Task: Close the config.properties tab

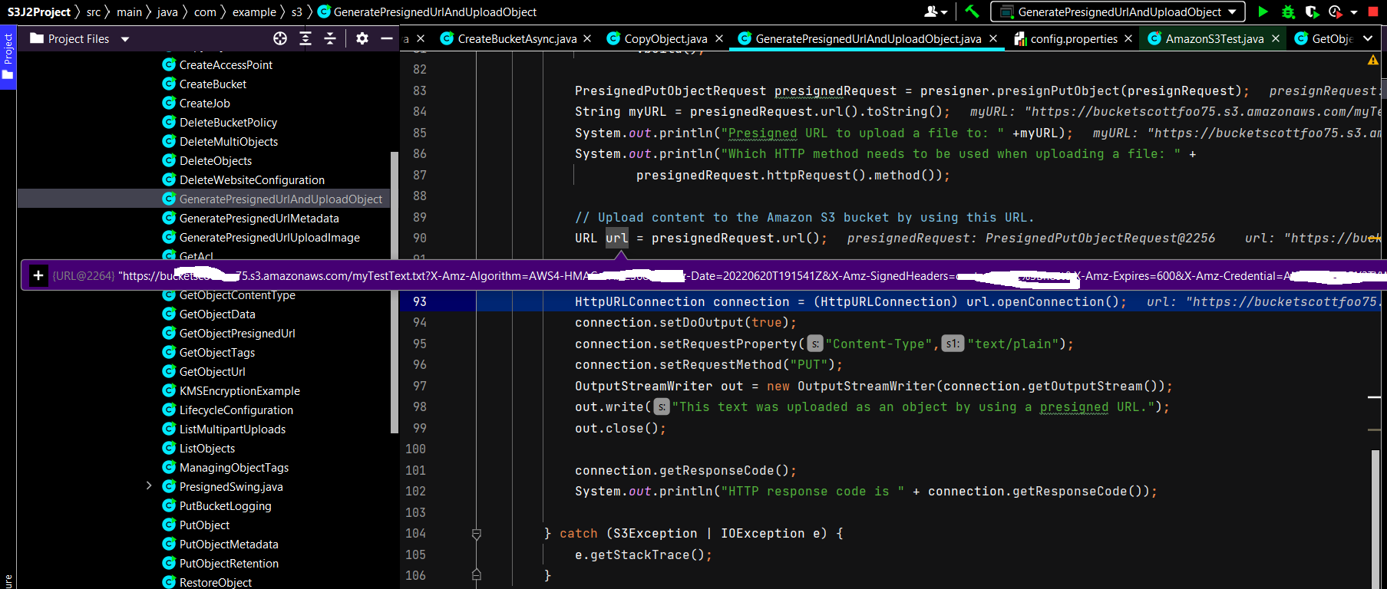Action: 1128,38
